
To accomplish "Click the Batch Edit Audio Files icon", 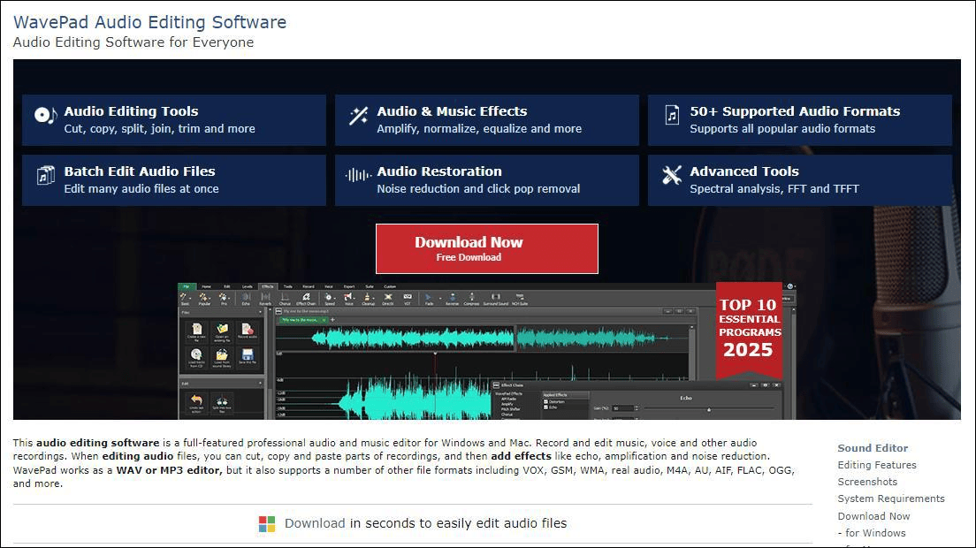I will (x=45, y=176).
